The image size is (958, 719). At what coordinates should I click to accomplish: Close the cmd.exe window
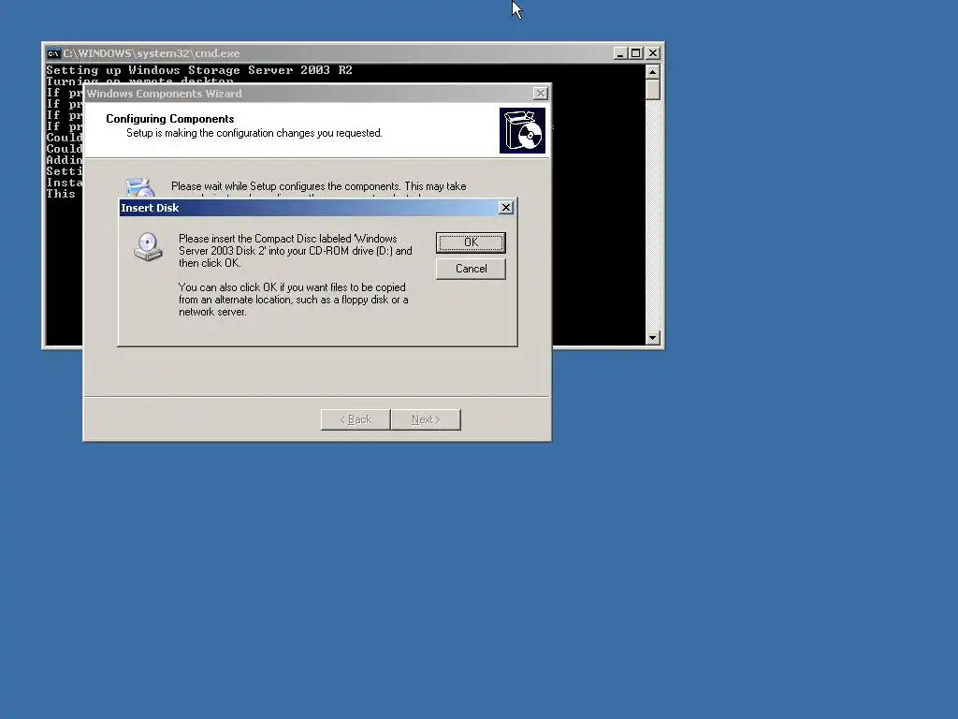pos(652,53)
